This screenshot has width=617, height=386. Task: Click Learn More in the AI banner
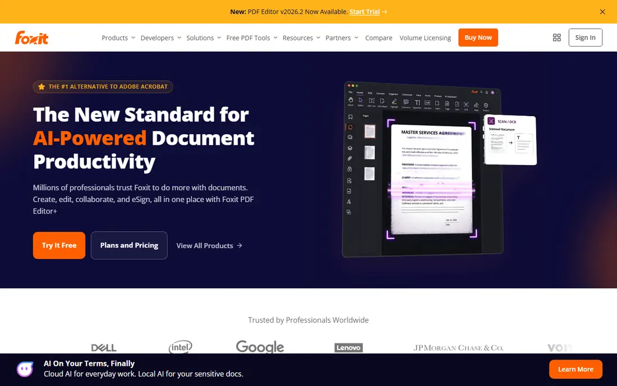pyautogui.click(x=575, y=369)
